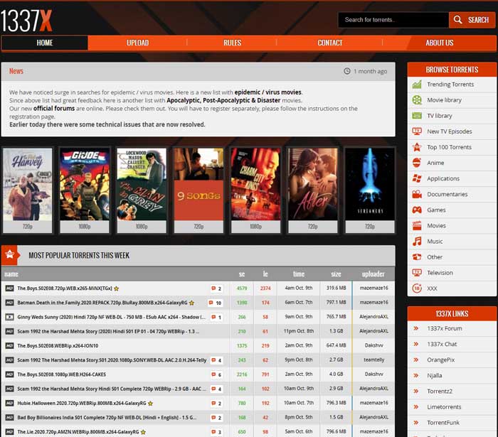Open The.Lie.2020.720p.AMZN torrent
The height and width of the screenshot is (437, 498).
(x=78, y=432)
